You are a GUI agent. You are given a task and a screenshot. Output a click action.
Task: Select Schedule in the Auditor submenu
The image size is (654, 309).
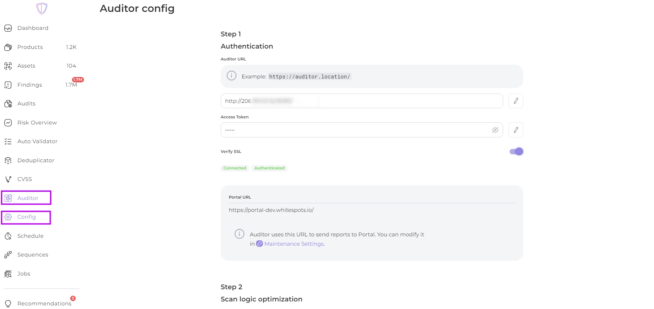(x=30, y=236)
